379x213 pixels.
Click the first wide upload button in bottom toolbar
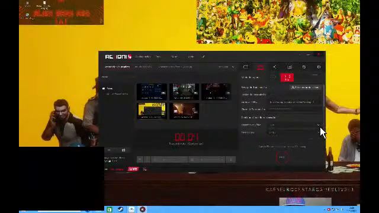point(170,159)
